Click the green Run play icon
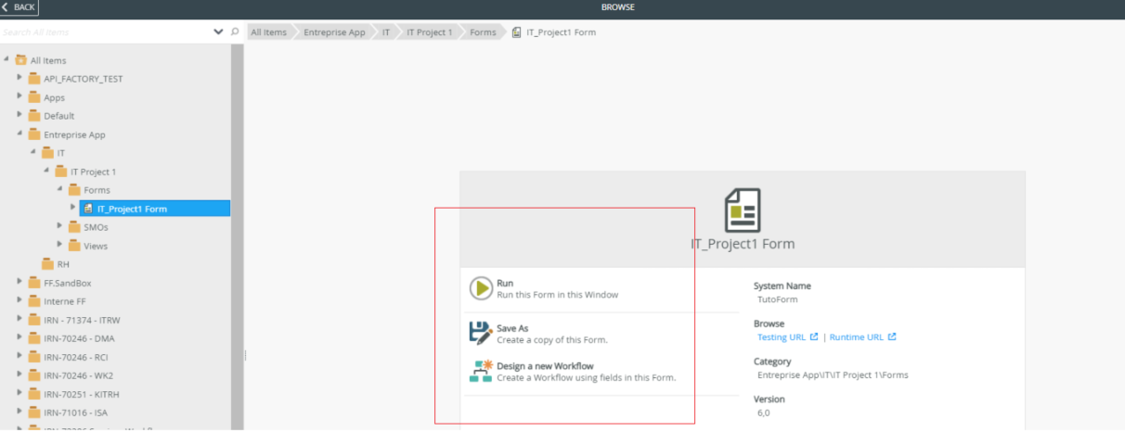Viewport: 1125px width, 432px height. (481, 288)
